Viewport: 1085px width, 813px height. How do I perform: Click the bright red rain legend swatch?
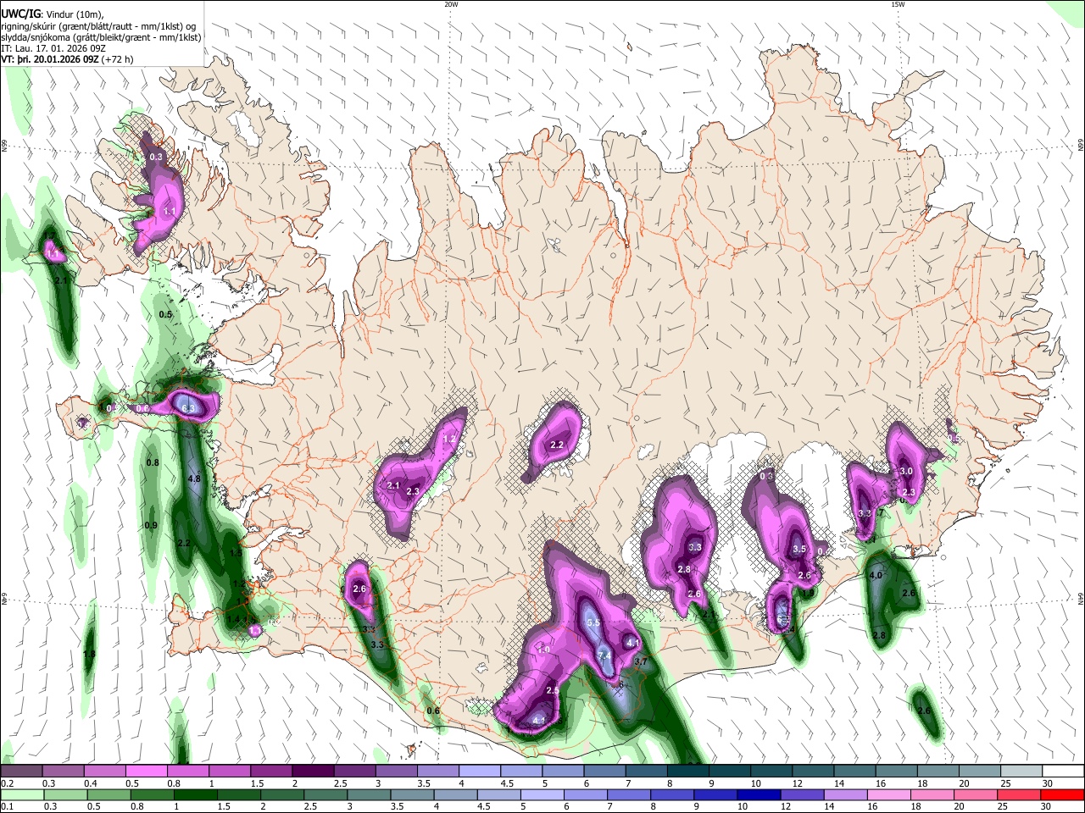pos(1063,795)
